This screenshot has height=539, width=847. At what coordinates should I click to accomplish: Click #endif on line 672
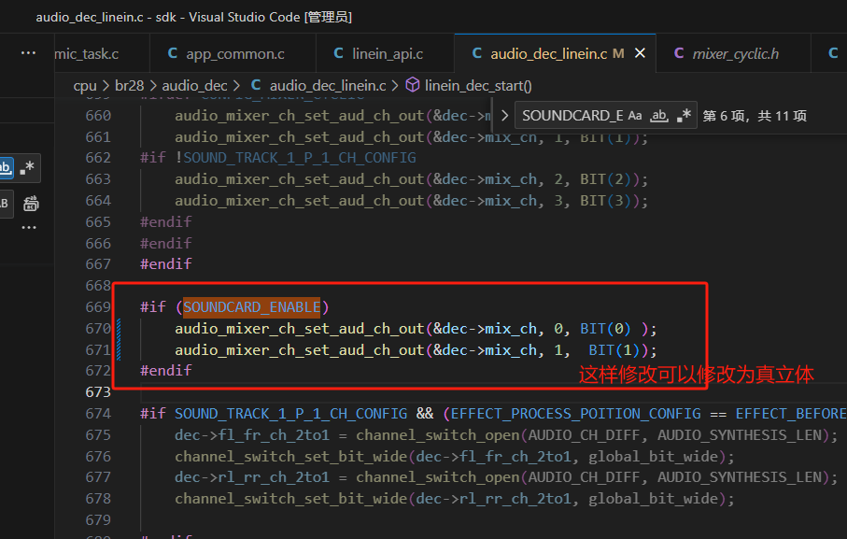point(166,371)
